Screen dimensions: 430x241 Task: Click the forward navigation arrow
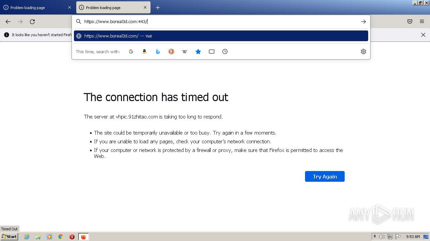click(x=20, y=21)
